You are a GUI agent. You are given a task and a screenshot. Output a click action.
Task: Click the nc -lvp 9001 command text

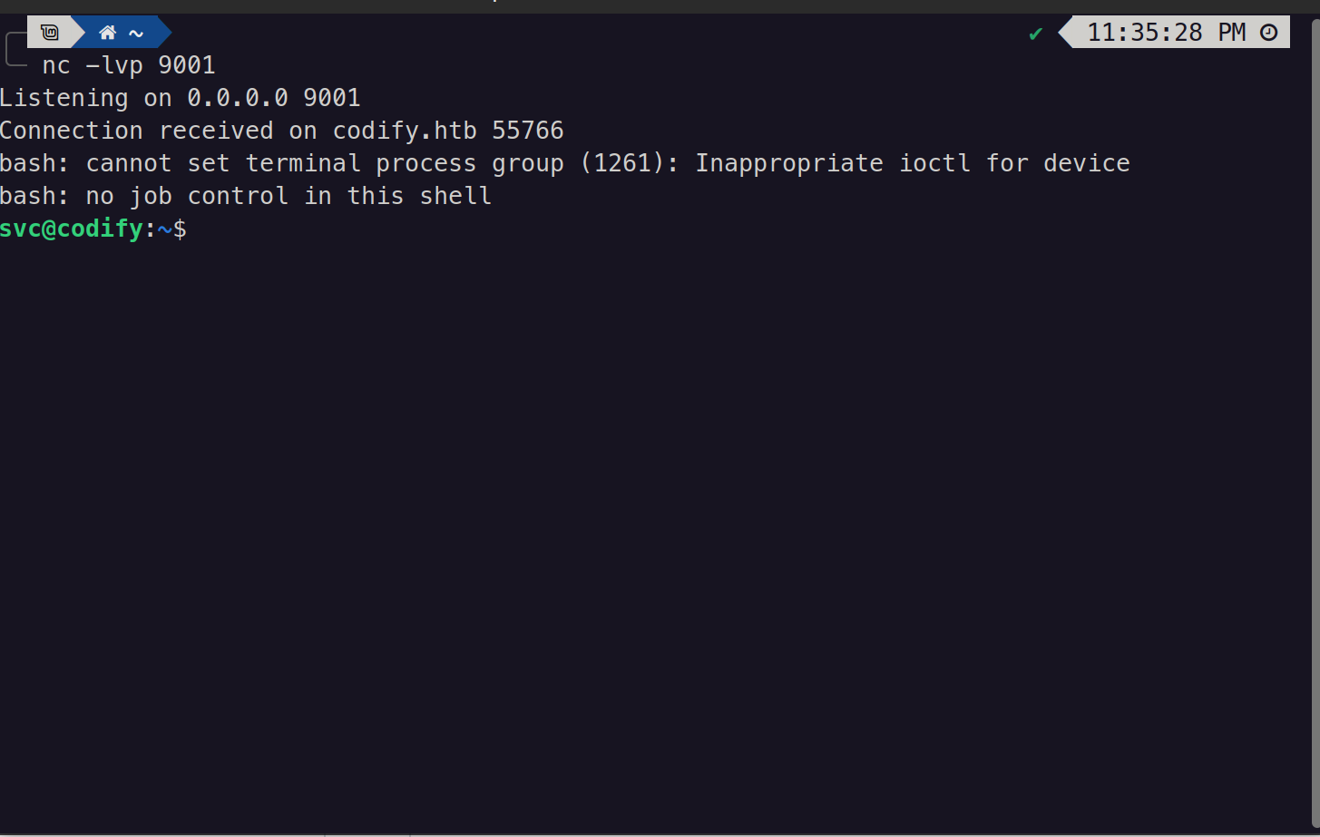click(128, 65)
